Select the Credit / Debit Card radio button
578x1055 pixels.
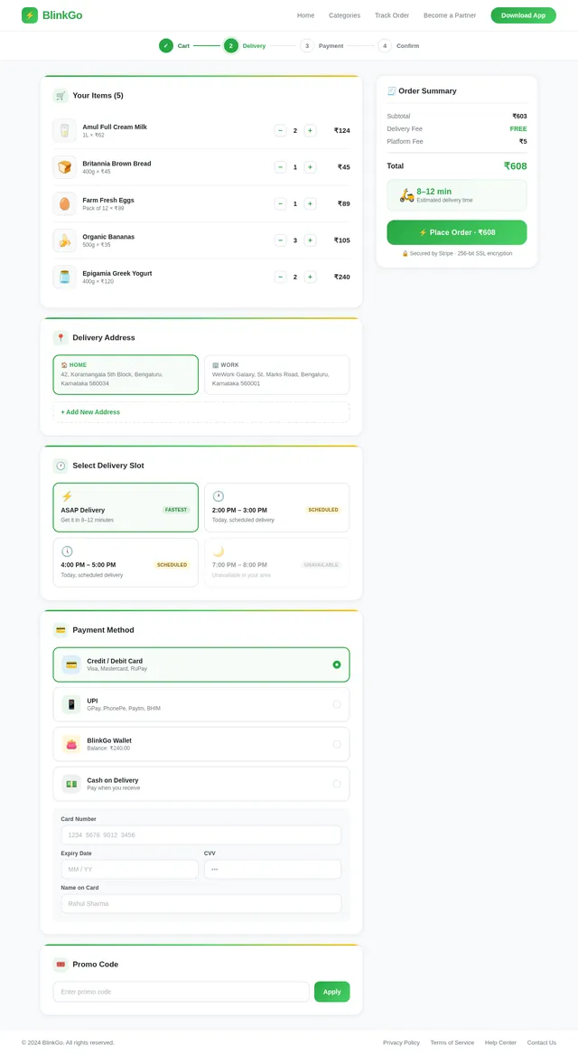[336, 664]
